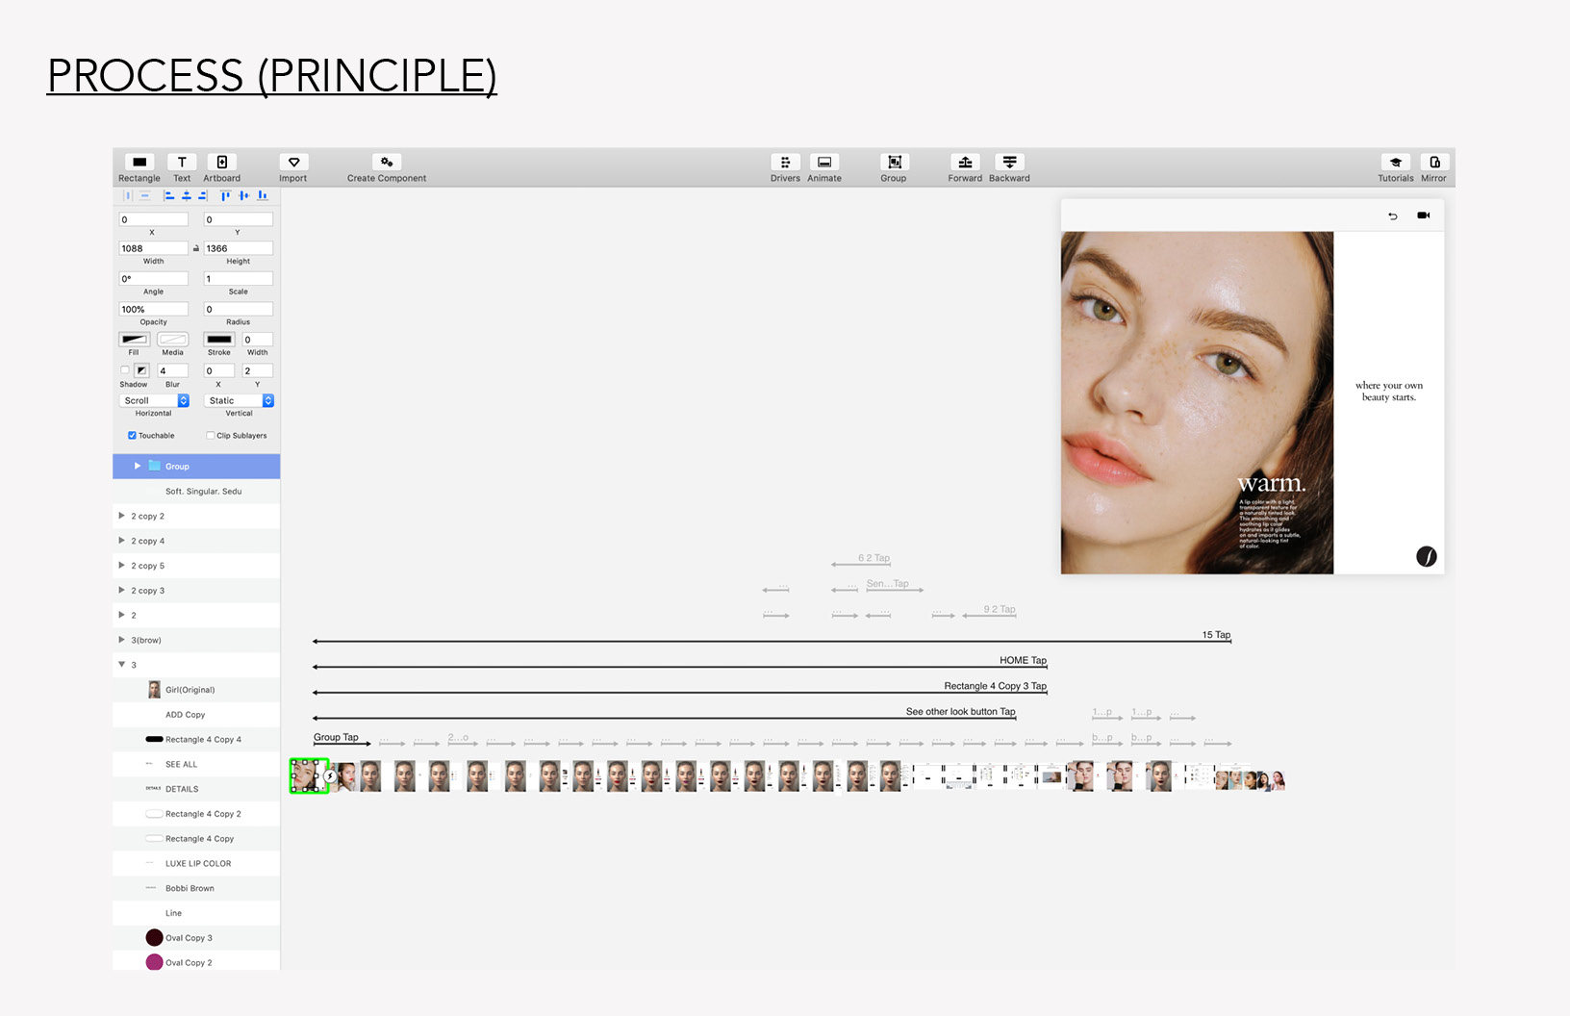Select the 'Rectangle 4 Copy 4' layer

tap(196, 740)
